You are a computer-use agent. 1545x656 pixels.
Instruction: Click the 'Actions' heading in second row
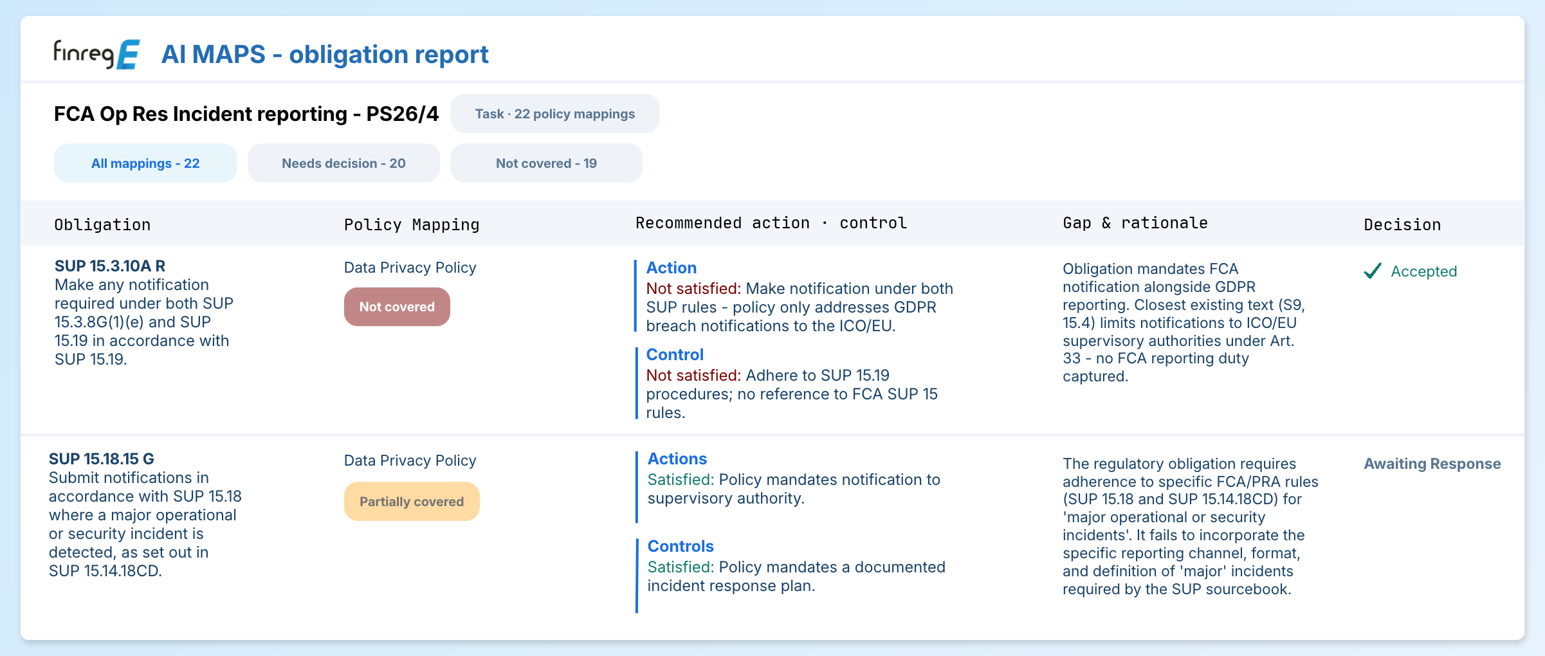(x=677, y=459)
